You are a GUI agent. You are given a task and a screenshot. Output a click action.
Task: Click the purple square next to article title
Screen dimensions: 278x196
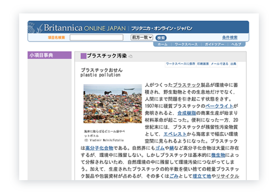click(x=83, y=56)
